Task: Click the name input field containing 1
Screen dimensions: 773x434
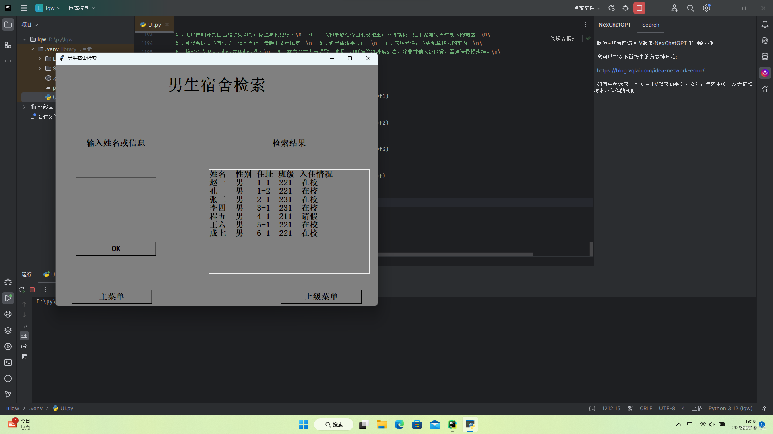Action: pyautogui.click(x=116, y=197)
